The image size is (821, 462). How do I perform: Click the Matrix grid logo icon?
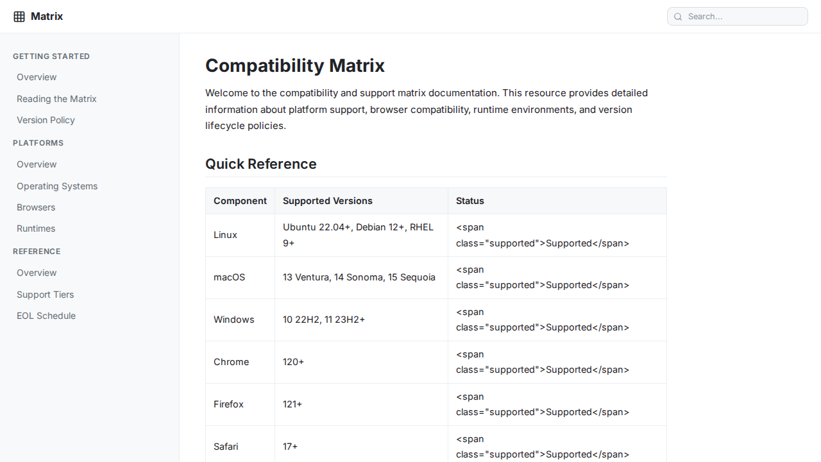pyautogui.click(x=19, y=17)
